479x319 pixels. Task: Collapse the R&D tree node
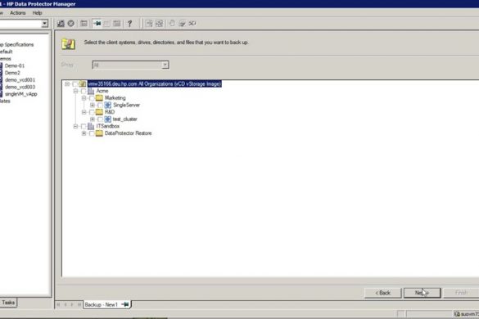(x=84, y=112)
